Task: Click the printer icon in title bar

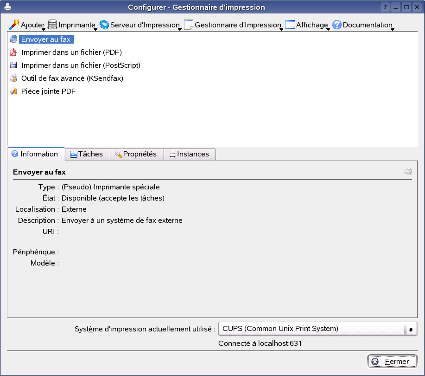Action: (8, 7)
